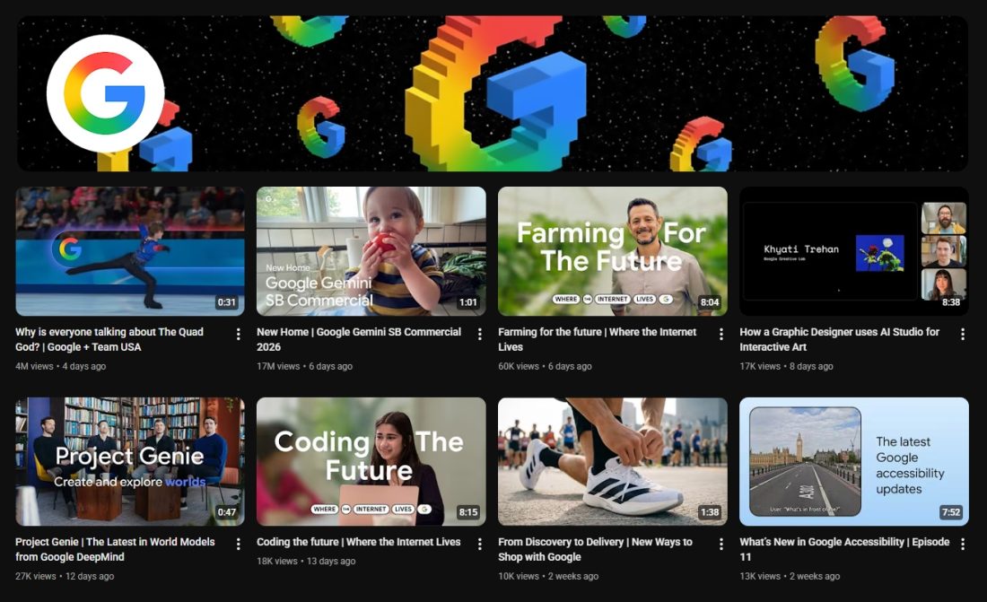Open the shoe-tying runner video thumbnail
Image resolution: width=987 pixels, height=602 pixels.
tap(612, 461)
